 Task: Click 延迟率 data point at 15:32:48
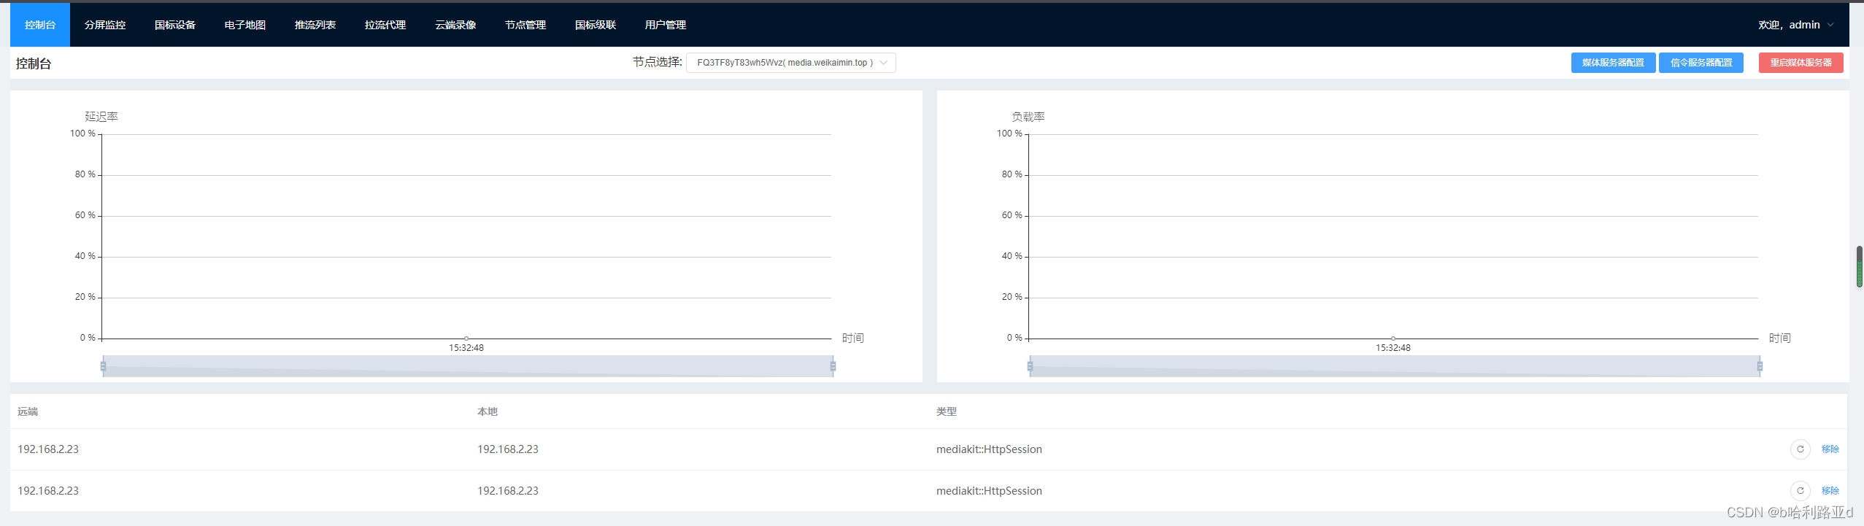click(466, 339)
